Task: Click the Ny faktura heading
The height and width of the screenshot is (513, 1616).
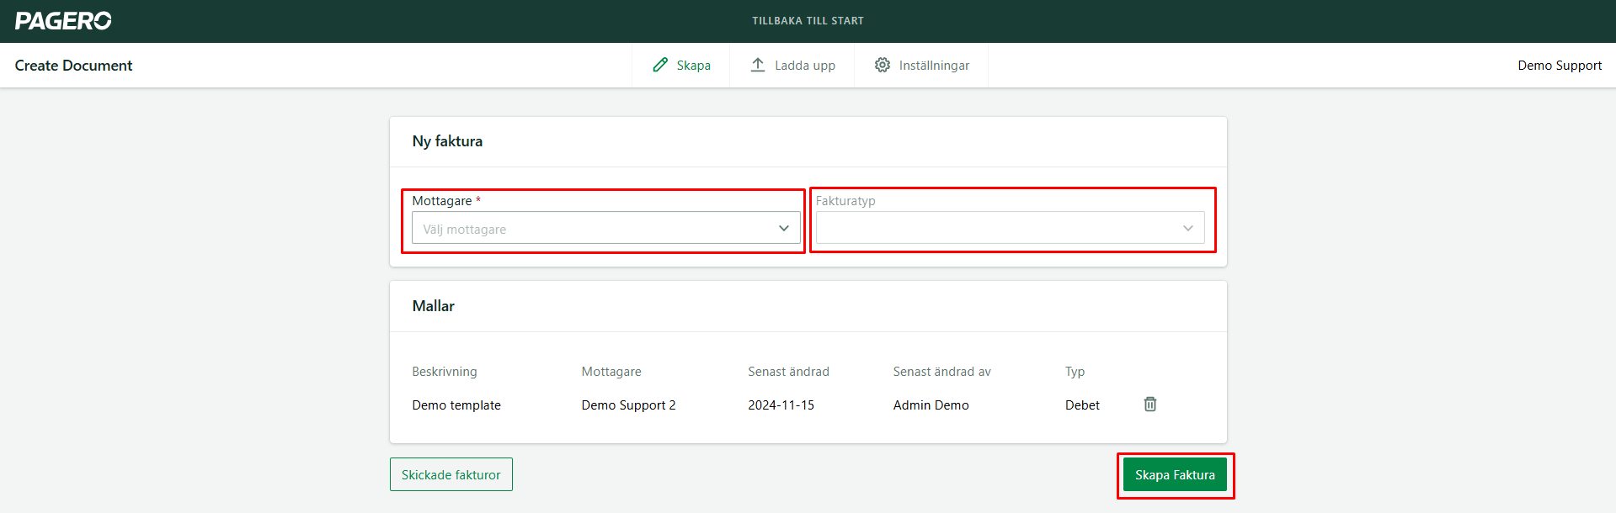Action: coord(447,141)
